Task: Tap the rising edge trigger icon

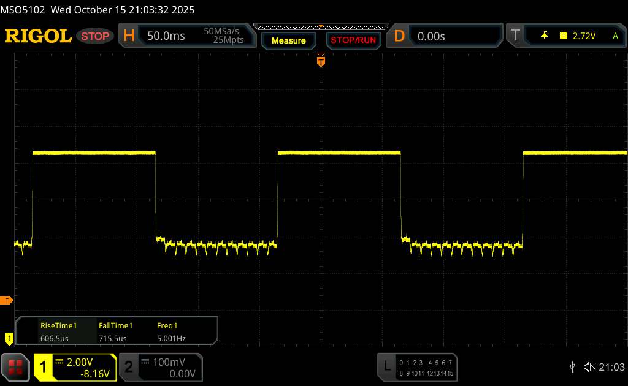Action: pos(544,36)
